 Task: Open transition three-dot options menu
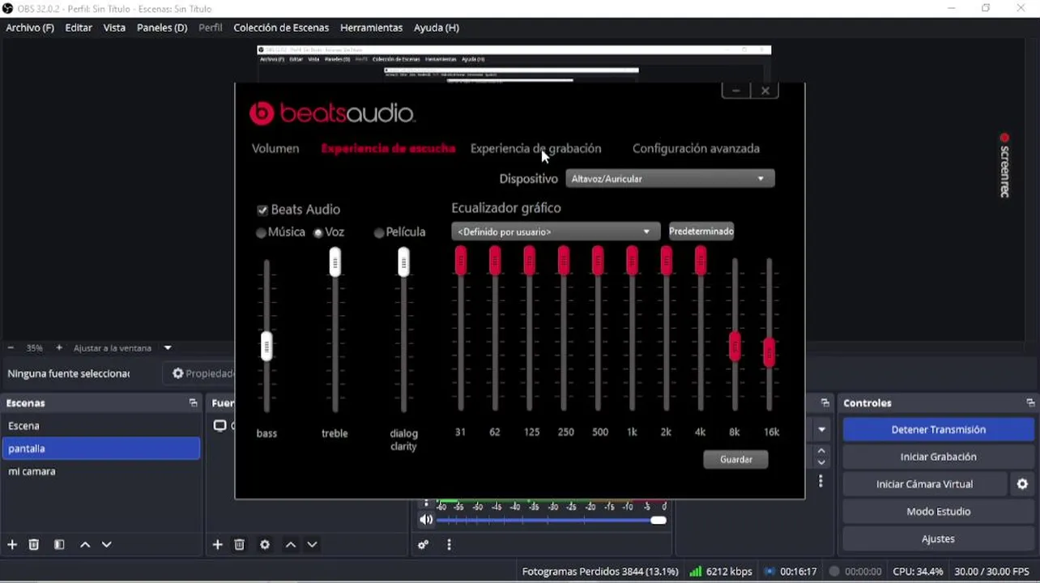pyautogui.click(x=820, y=481)
